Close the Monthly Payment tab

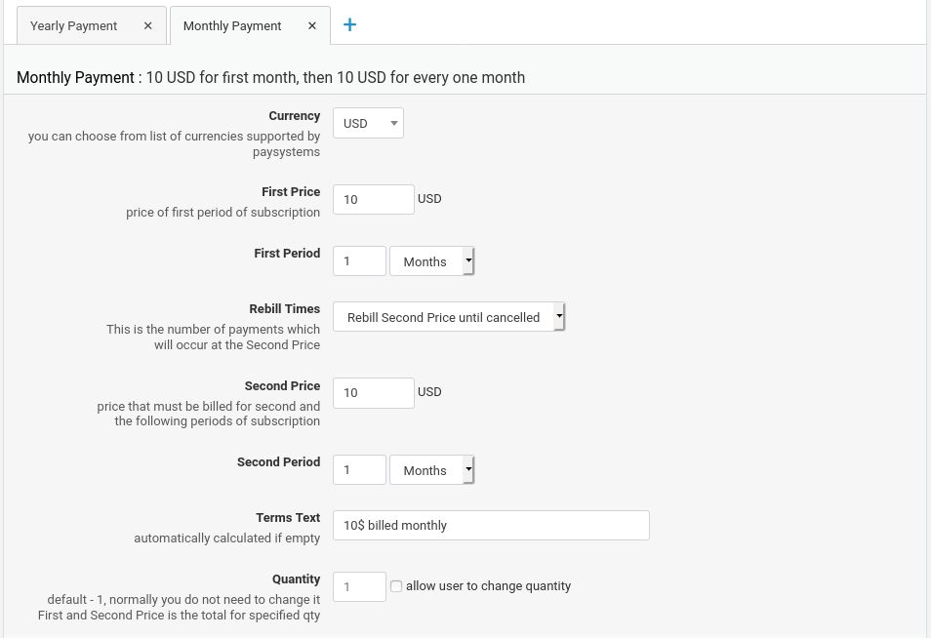coord(312,26)
